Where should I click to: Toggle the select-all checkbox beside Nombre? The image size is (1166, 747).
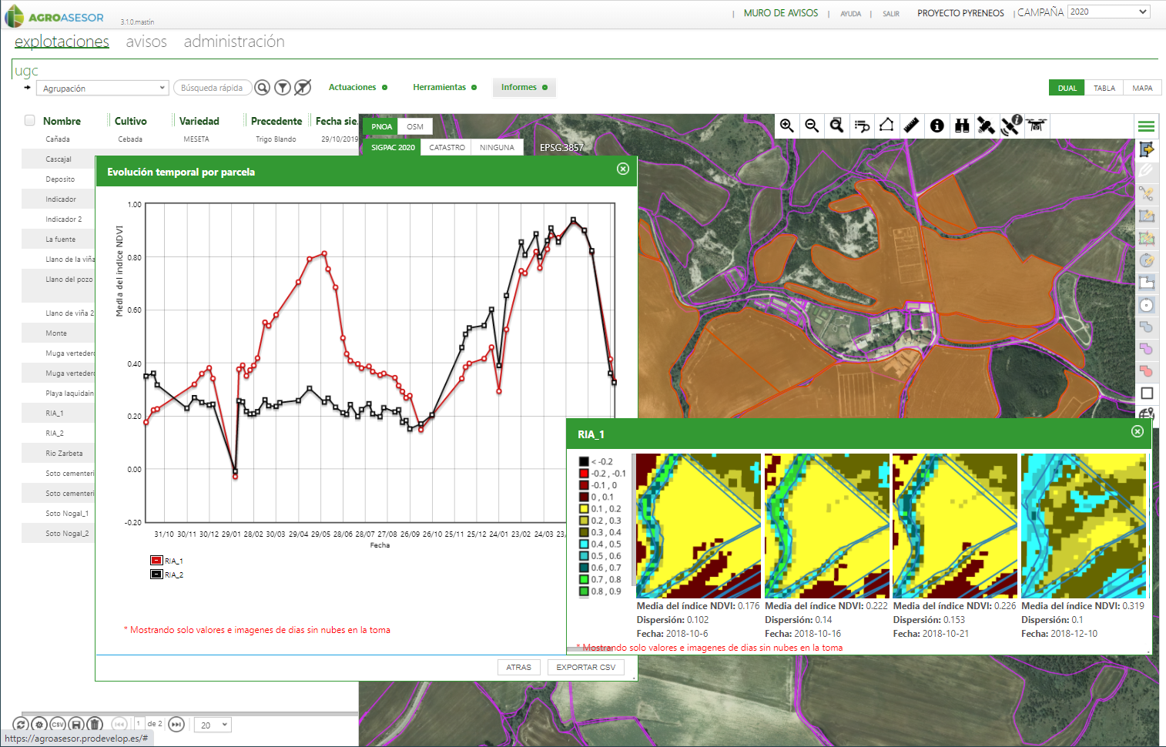[x=30, y=120]
